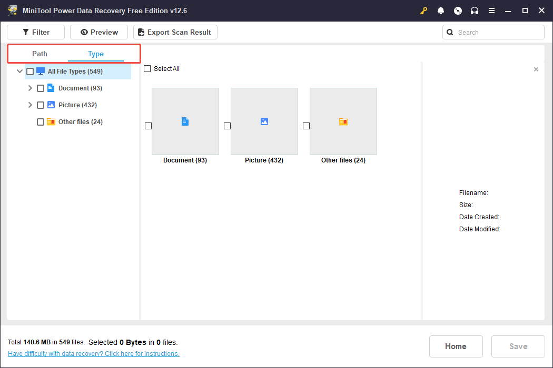Open the notification bell
This screenshot has height=368, width=553.
441,11
